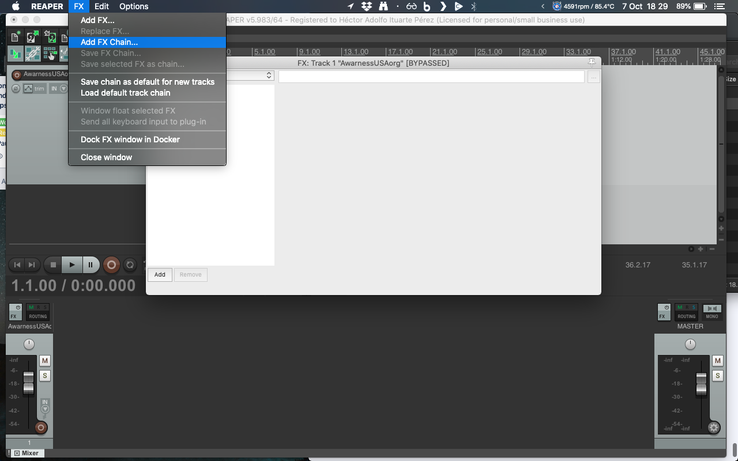Viewport: 738px width, 461px height.
Task: Toggle repeat loop button in transport
Action: (x=130, y=265)
